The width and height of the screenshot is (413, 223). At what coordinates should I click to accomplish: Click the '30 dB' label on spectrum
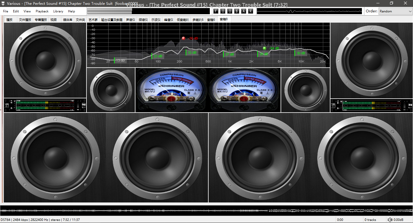[301, 53]
